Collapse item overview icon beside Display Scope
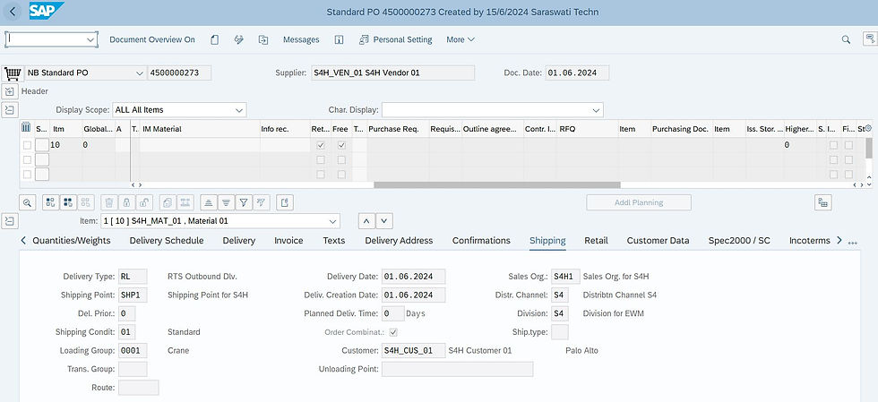 [x=10, y=110]
